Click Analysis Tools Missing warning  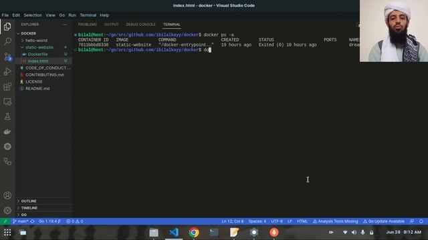(x=335, y=221)
